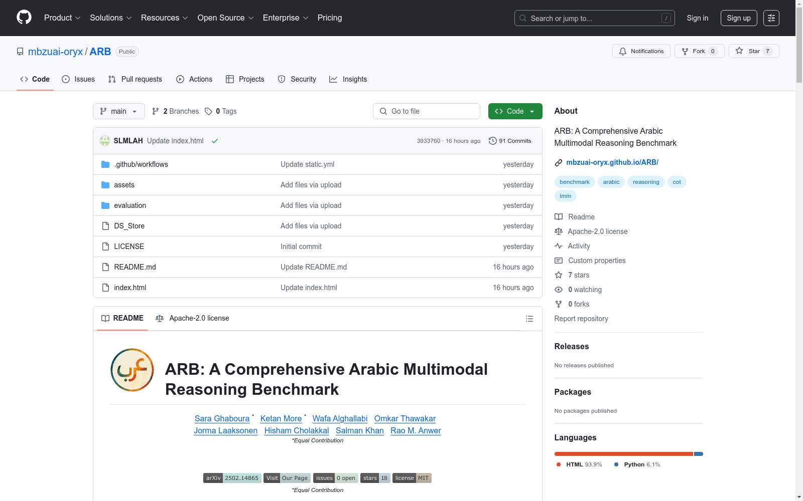The image size is (803, 501).
Task: Expand the Enterprise menu
Action: [286, 18]
